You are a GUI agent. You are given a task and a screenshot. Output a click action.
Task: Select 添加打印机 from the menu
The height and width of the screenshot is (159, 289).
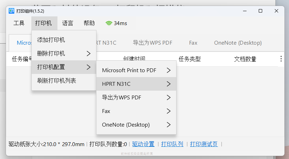point(51,40)
